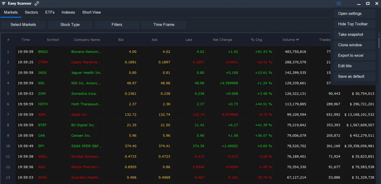Click the Last column header

[x=189, y=40]
